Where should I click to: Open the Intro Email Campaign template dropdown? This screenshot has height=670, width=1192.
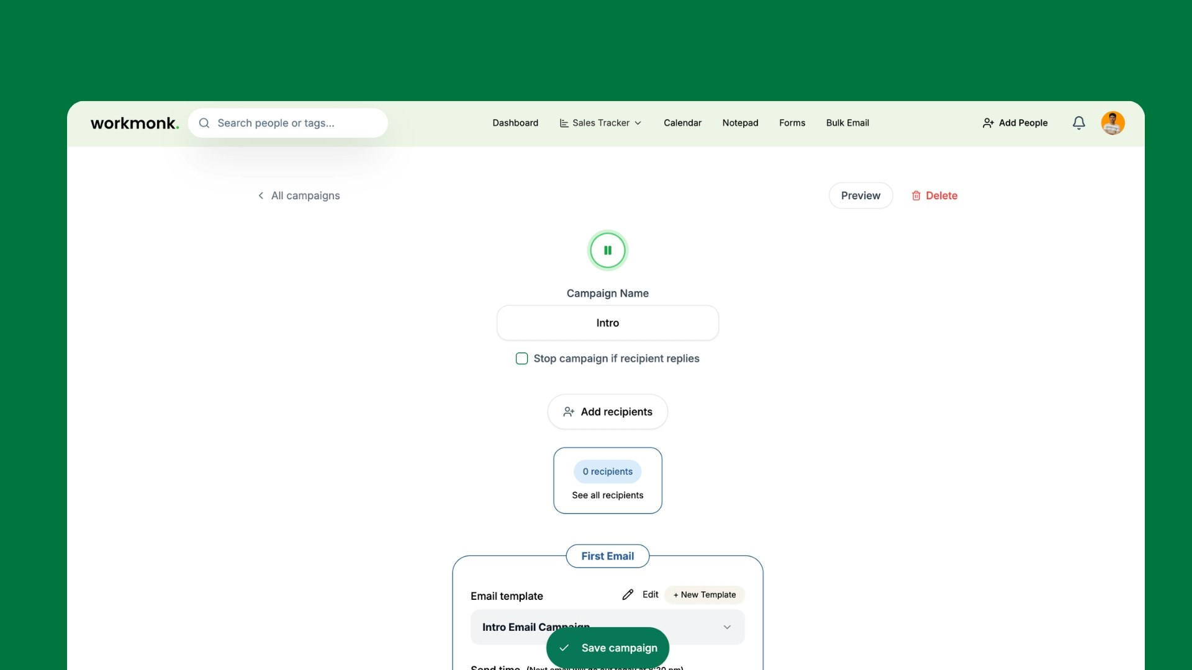click(727, 627)
